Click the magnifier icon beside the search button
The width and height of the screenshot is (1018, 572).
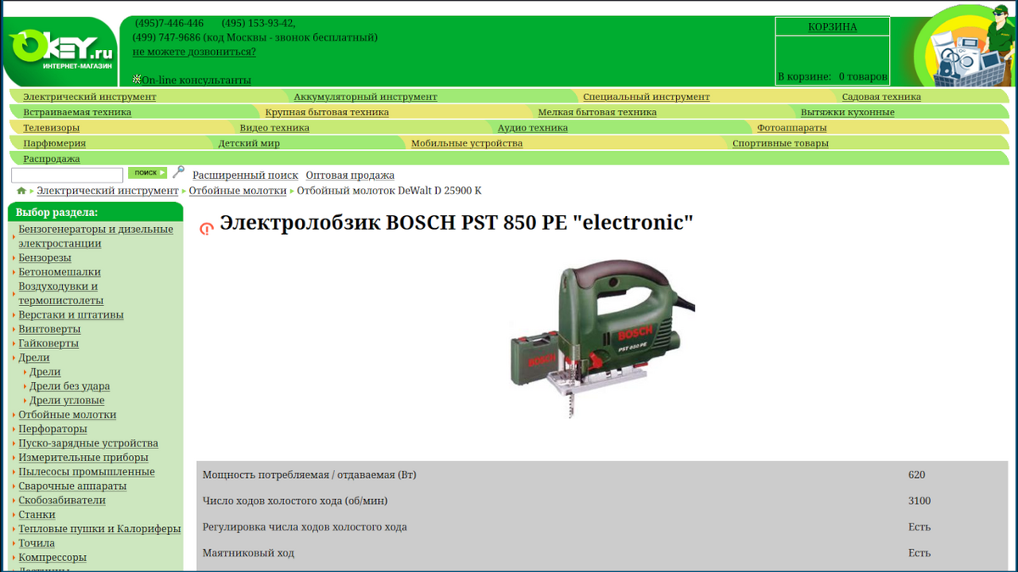click(178, 173)
